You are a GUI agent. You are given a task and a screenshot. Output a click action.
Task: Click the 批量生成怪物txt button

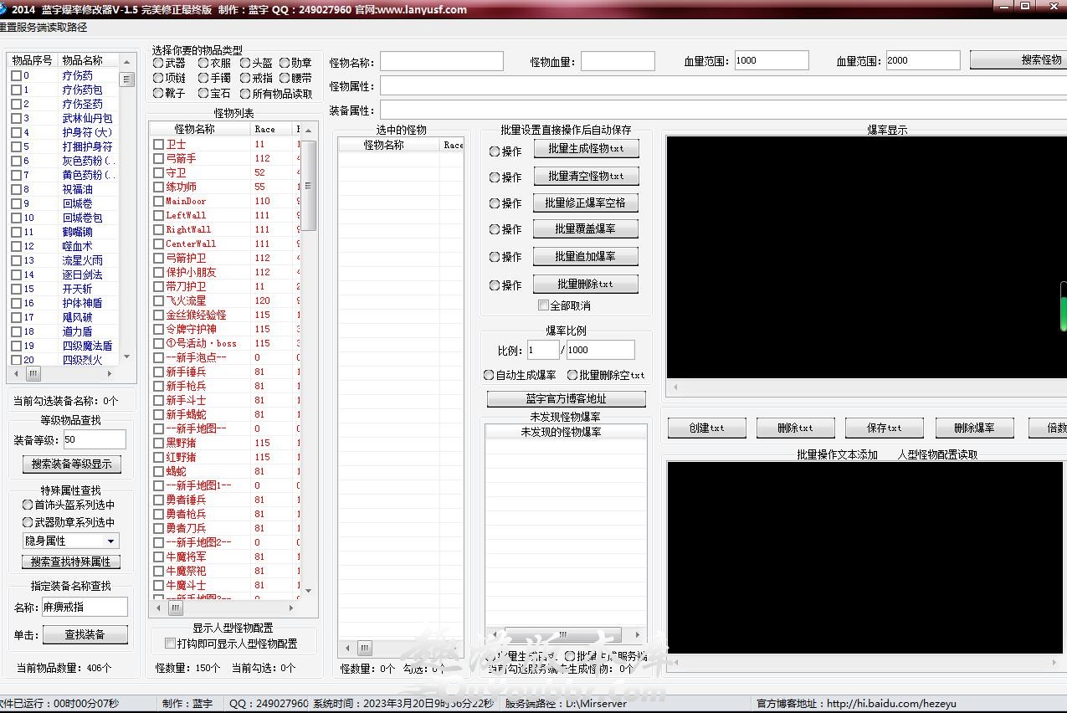click(x=586, y=149)
